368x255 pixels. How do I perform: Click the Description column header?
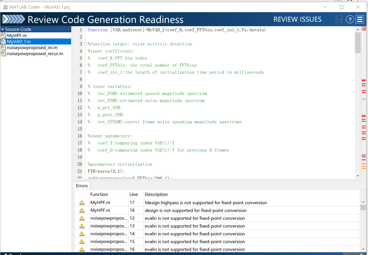point(156,195)
